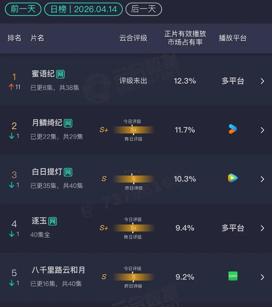Screen dimensions: 272x307
Task: Click the S+ rating badge of 月鳞绮纪
Action: 104,130
